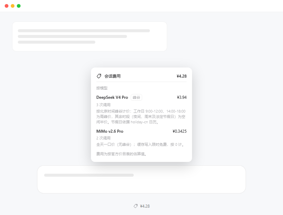Click the placeholder message card at top
283x215 pixels.
click(90, 37)
